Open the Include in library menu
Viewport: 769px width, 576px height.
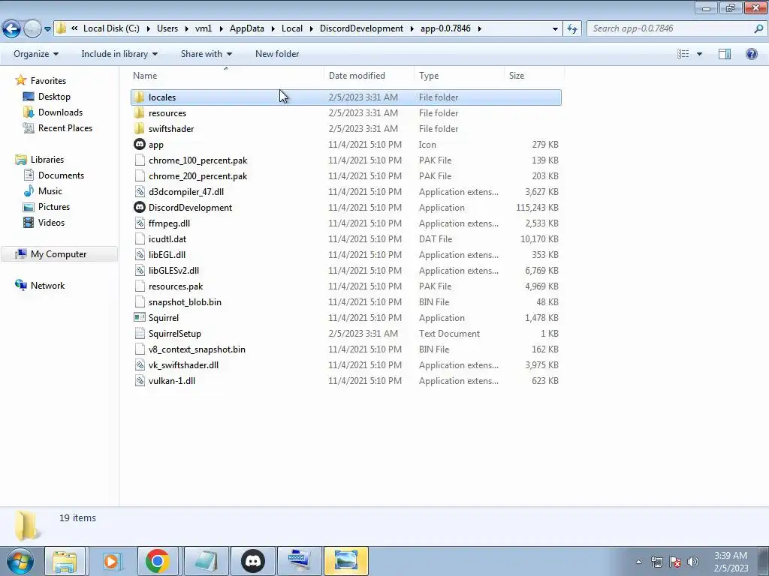(119, 54)
